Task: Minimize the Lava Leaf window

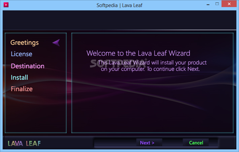Action: 208,5
